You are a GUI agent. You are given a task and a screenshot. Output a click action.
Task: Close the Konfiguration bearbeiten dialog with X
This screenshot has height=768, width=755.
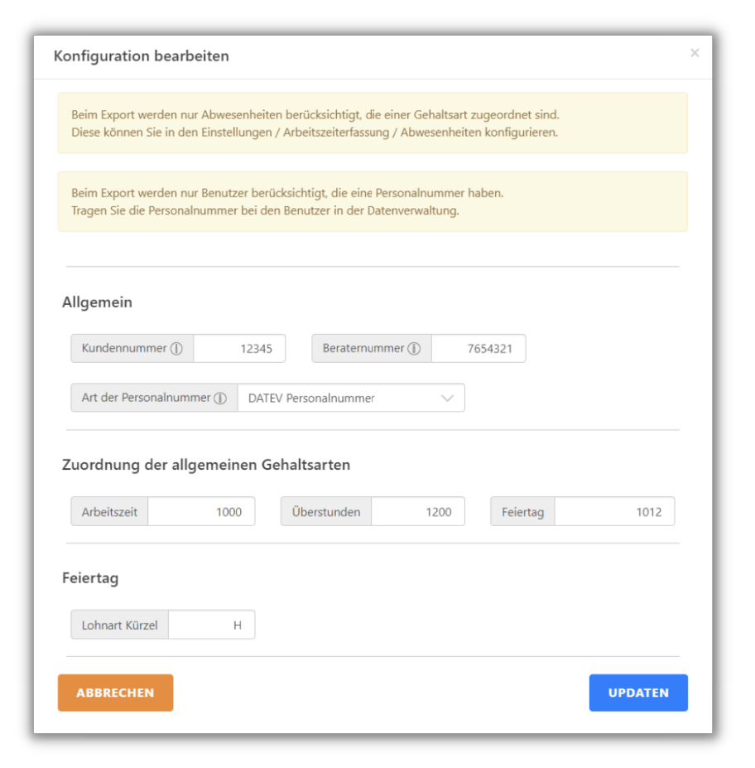tap(695, 53)
